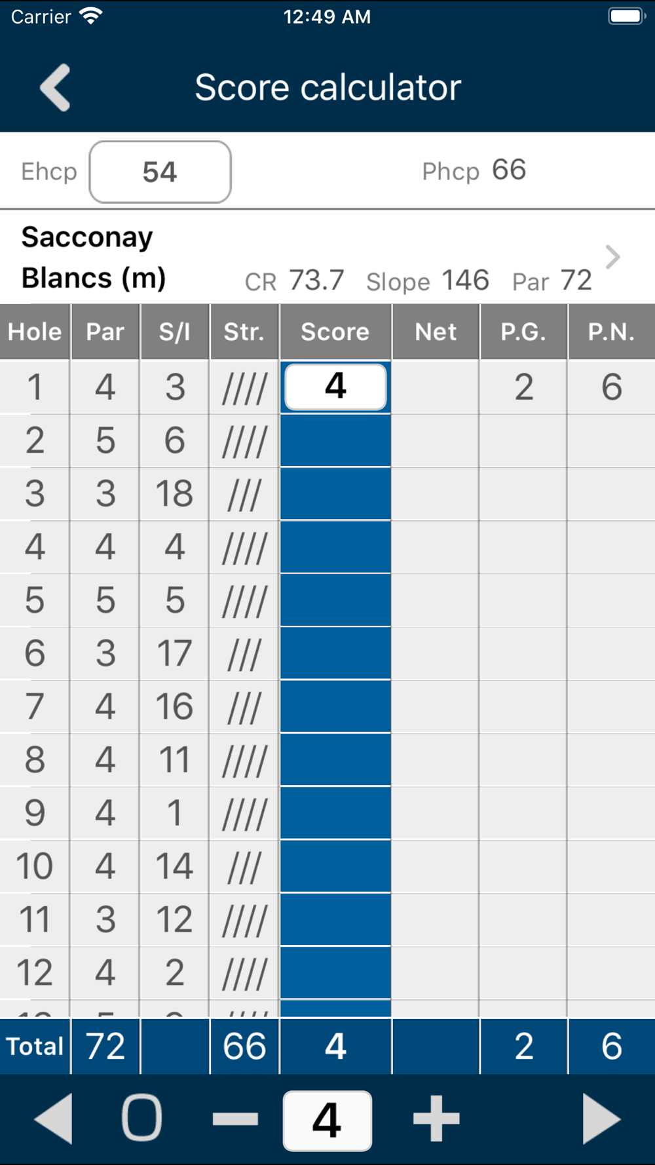Select the score cell for hole 1
Viewport: 655px width, 1165px height.
(335, 387)
